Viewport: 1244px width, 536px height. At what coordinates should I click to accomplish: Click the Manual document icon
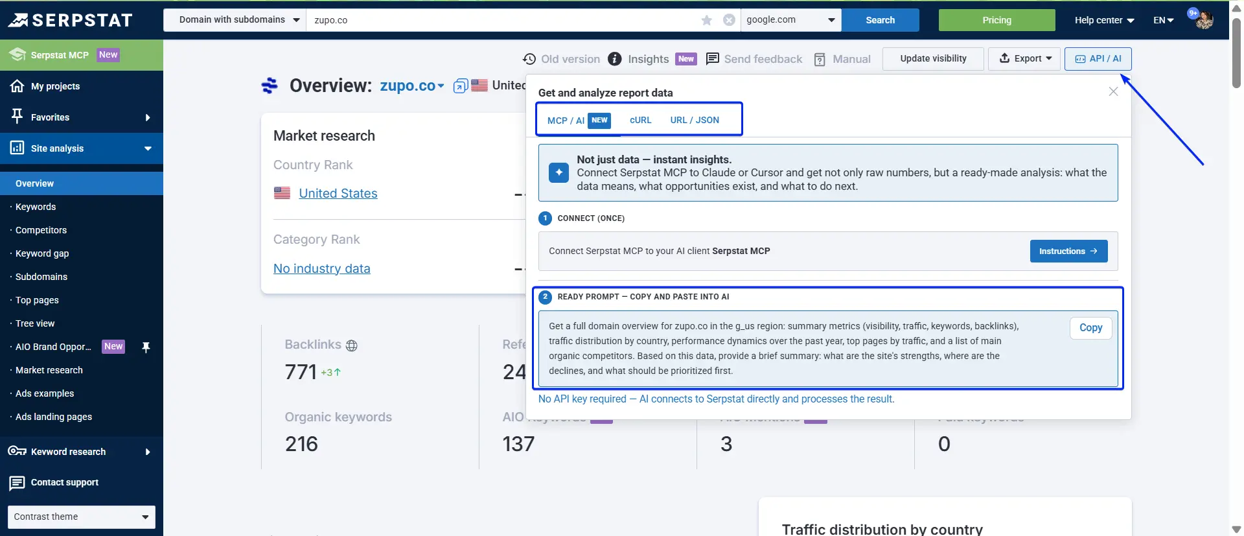820,60
